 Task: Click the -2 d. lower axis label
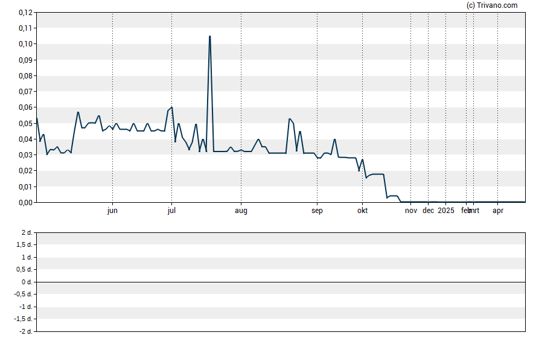point(25,331)
